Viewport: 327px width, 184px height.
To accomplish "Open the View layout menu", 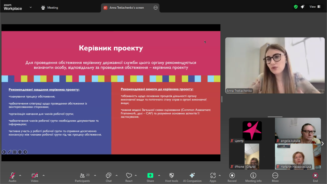I will coord(315,7).
